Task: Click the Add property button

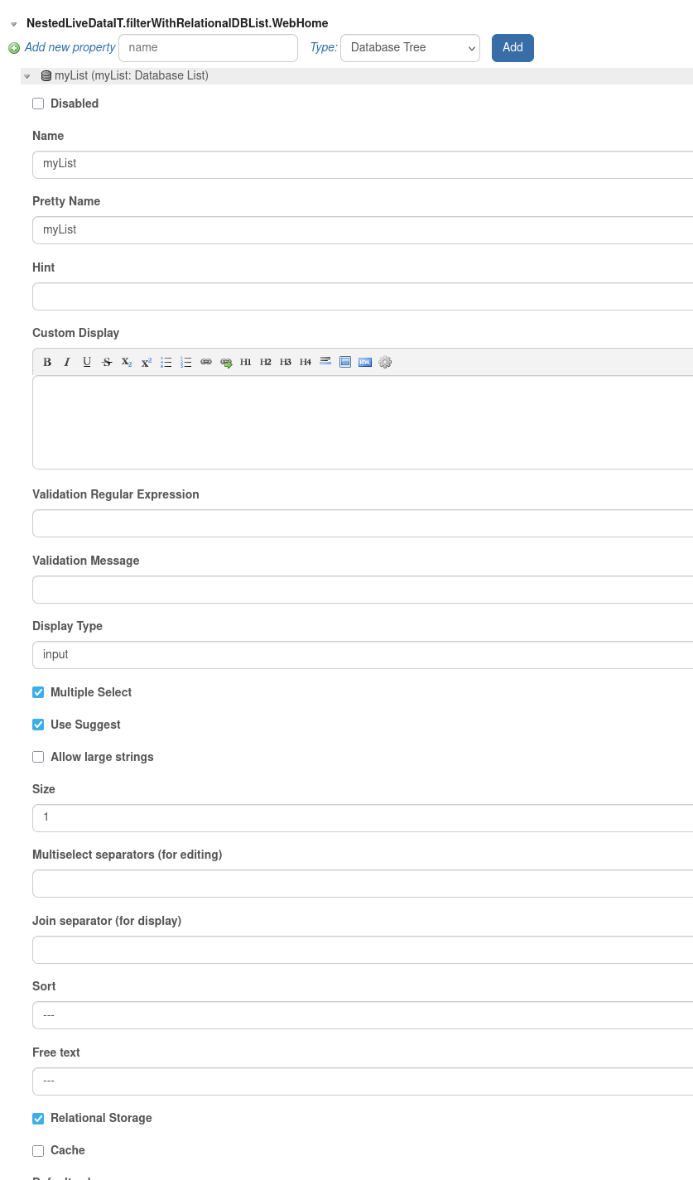Action: pos(513,48)
